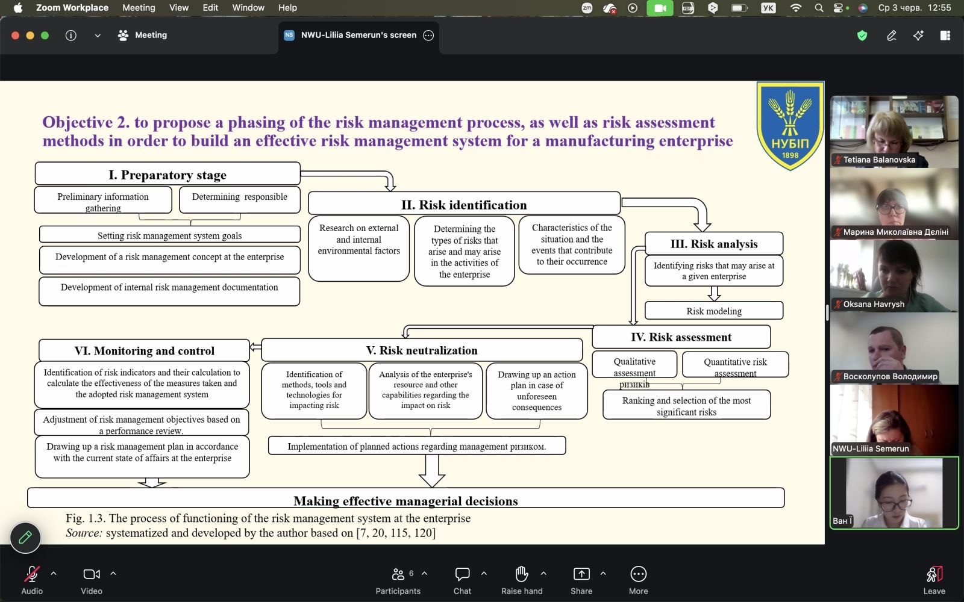Click the Leave meeting button
This screenshot has height=602, width=964.
click(934, 580)
